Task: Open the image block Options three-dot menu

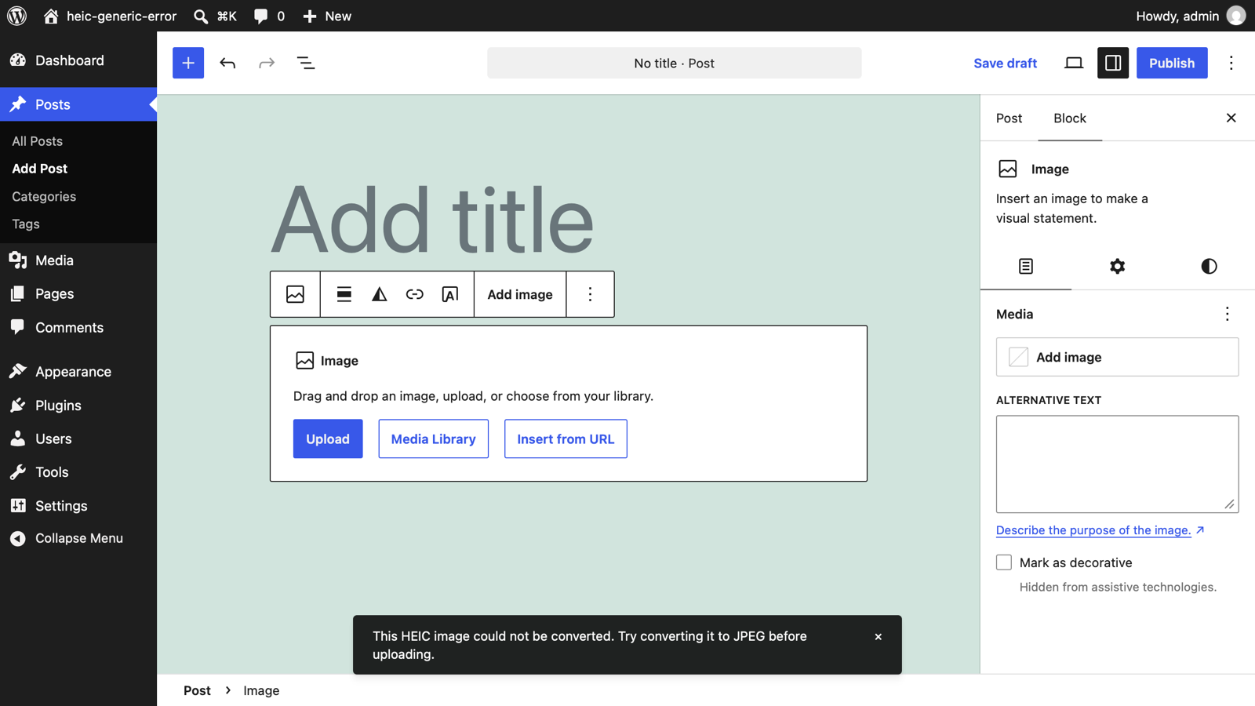Action: (x=590, y=294)
